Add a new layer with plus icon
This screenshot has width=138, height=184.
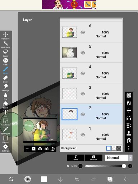click(x=27, y=149)
